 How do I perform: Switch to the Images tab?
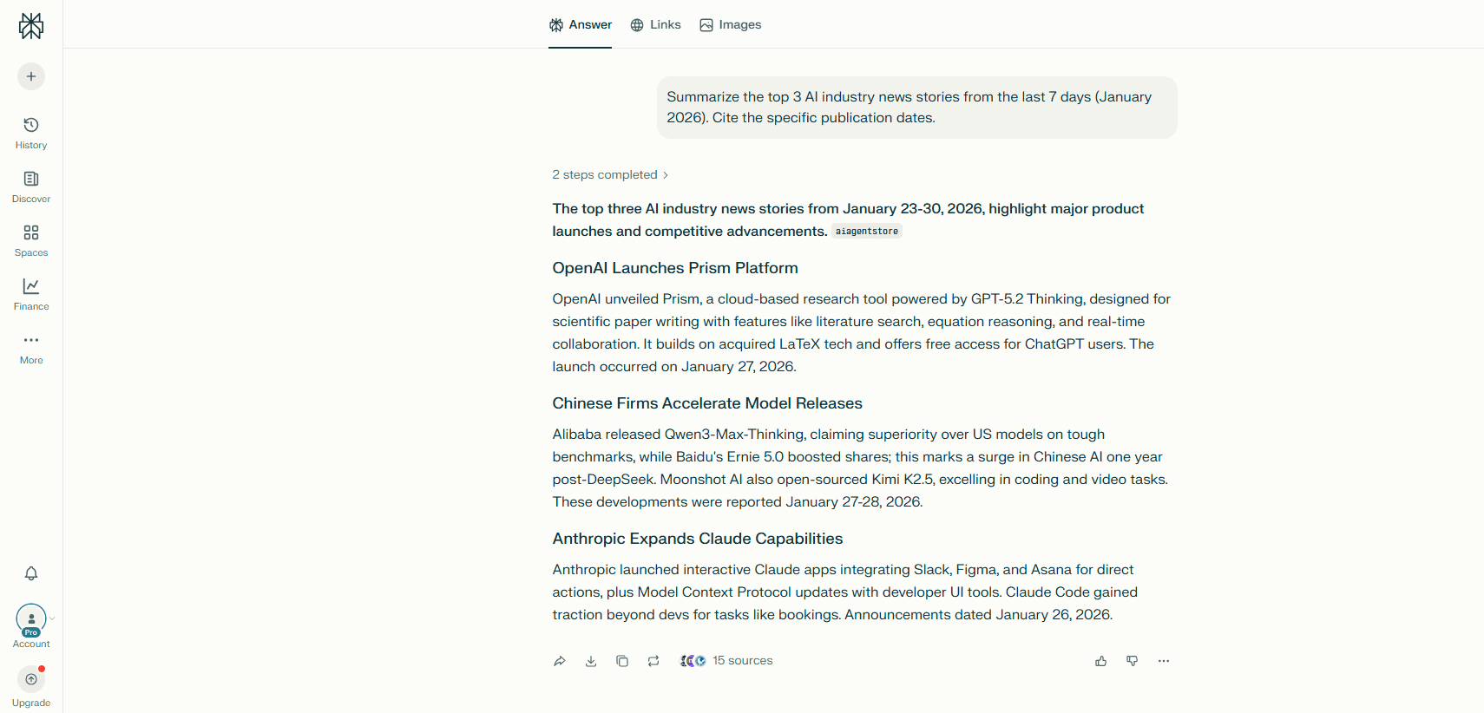click(x=731, y=24)
